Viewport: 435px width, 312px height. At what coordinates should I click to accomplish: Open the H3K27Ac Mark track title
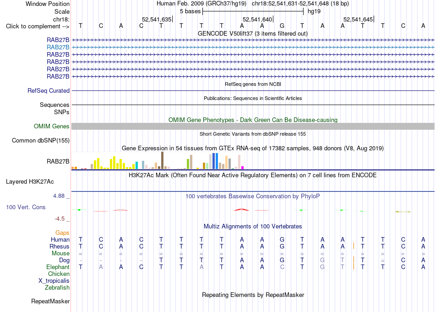[x=252, y=175]
